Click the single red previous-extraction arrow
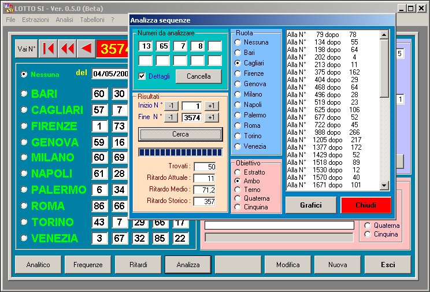This screenshot has width=430, height=292. pyautogui.click(x=86, y=49)
